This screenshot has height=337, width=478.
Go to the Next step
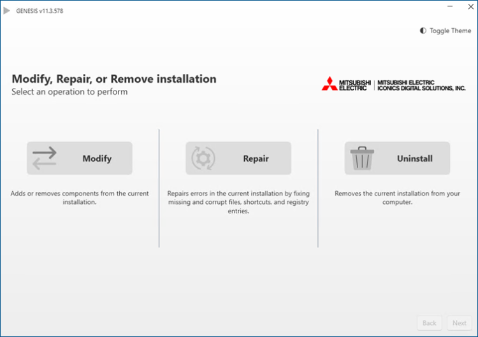coord(459,323)
